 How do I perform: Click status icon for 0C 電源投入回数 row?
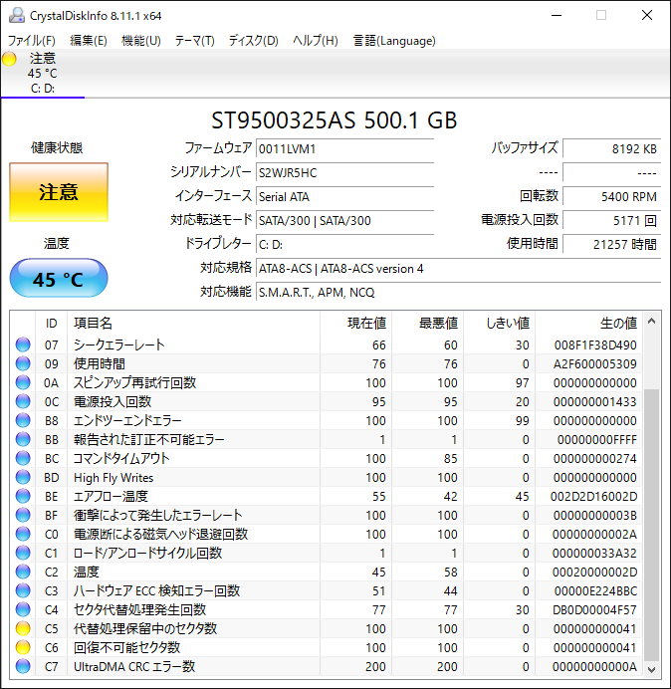coord(23,401)
